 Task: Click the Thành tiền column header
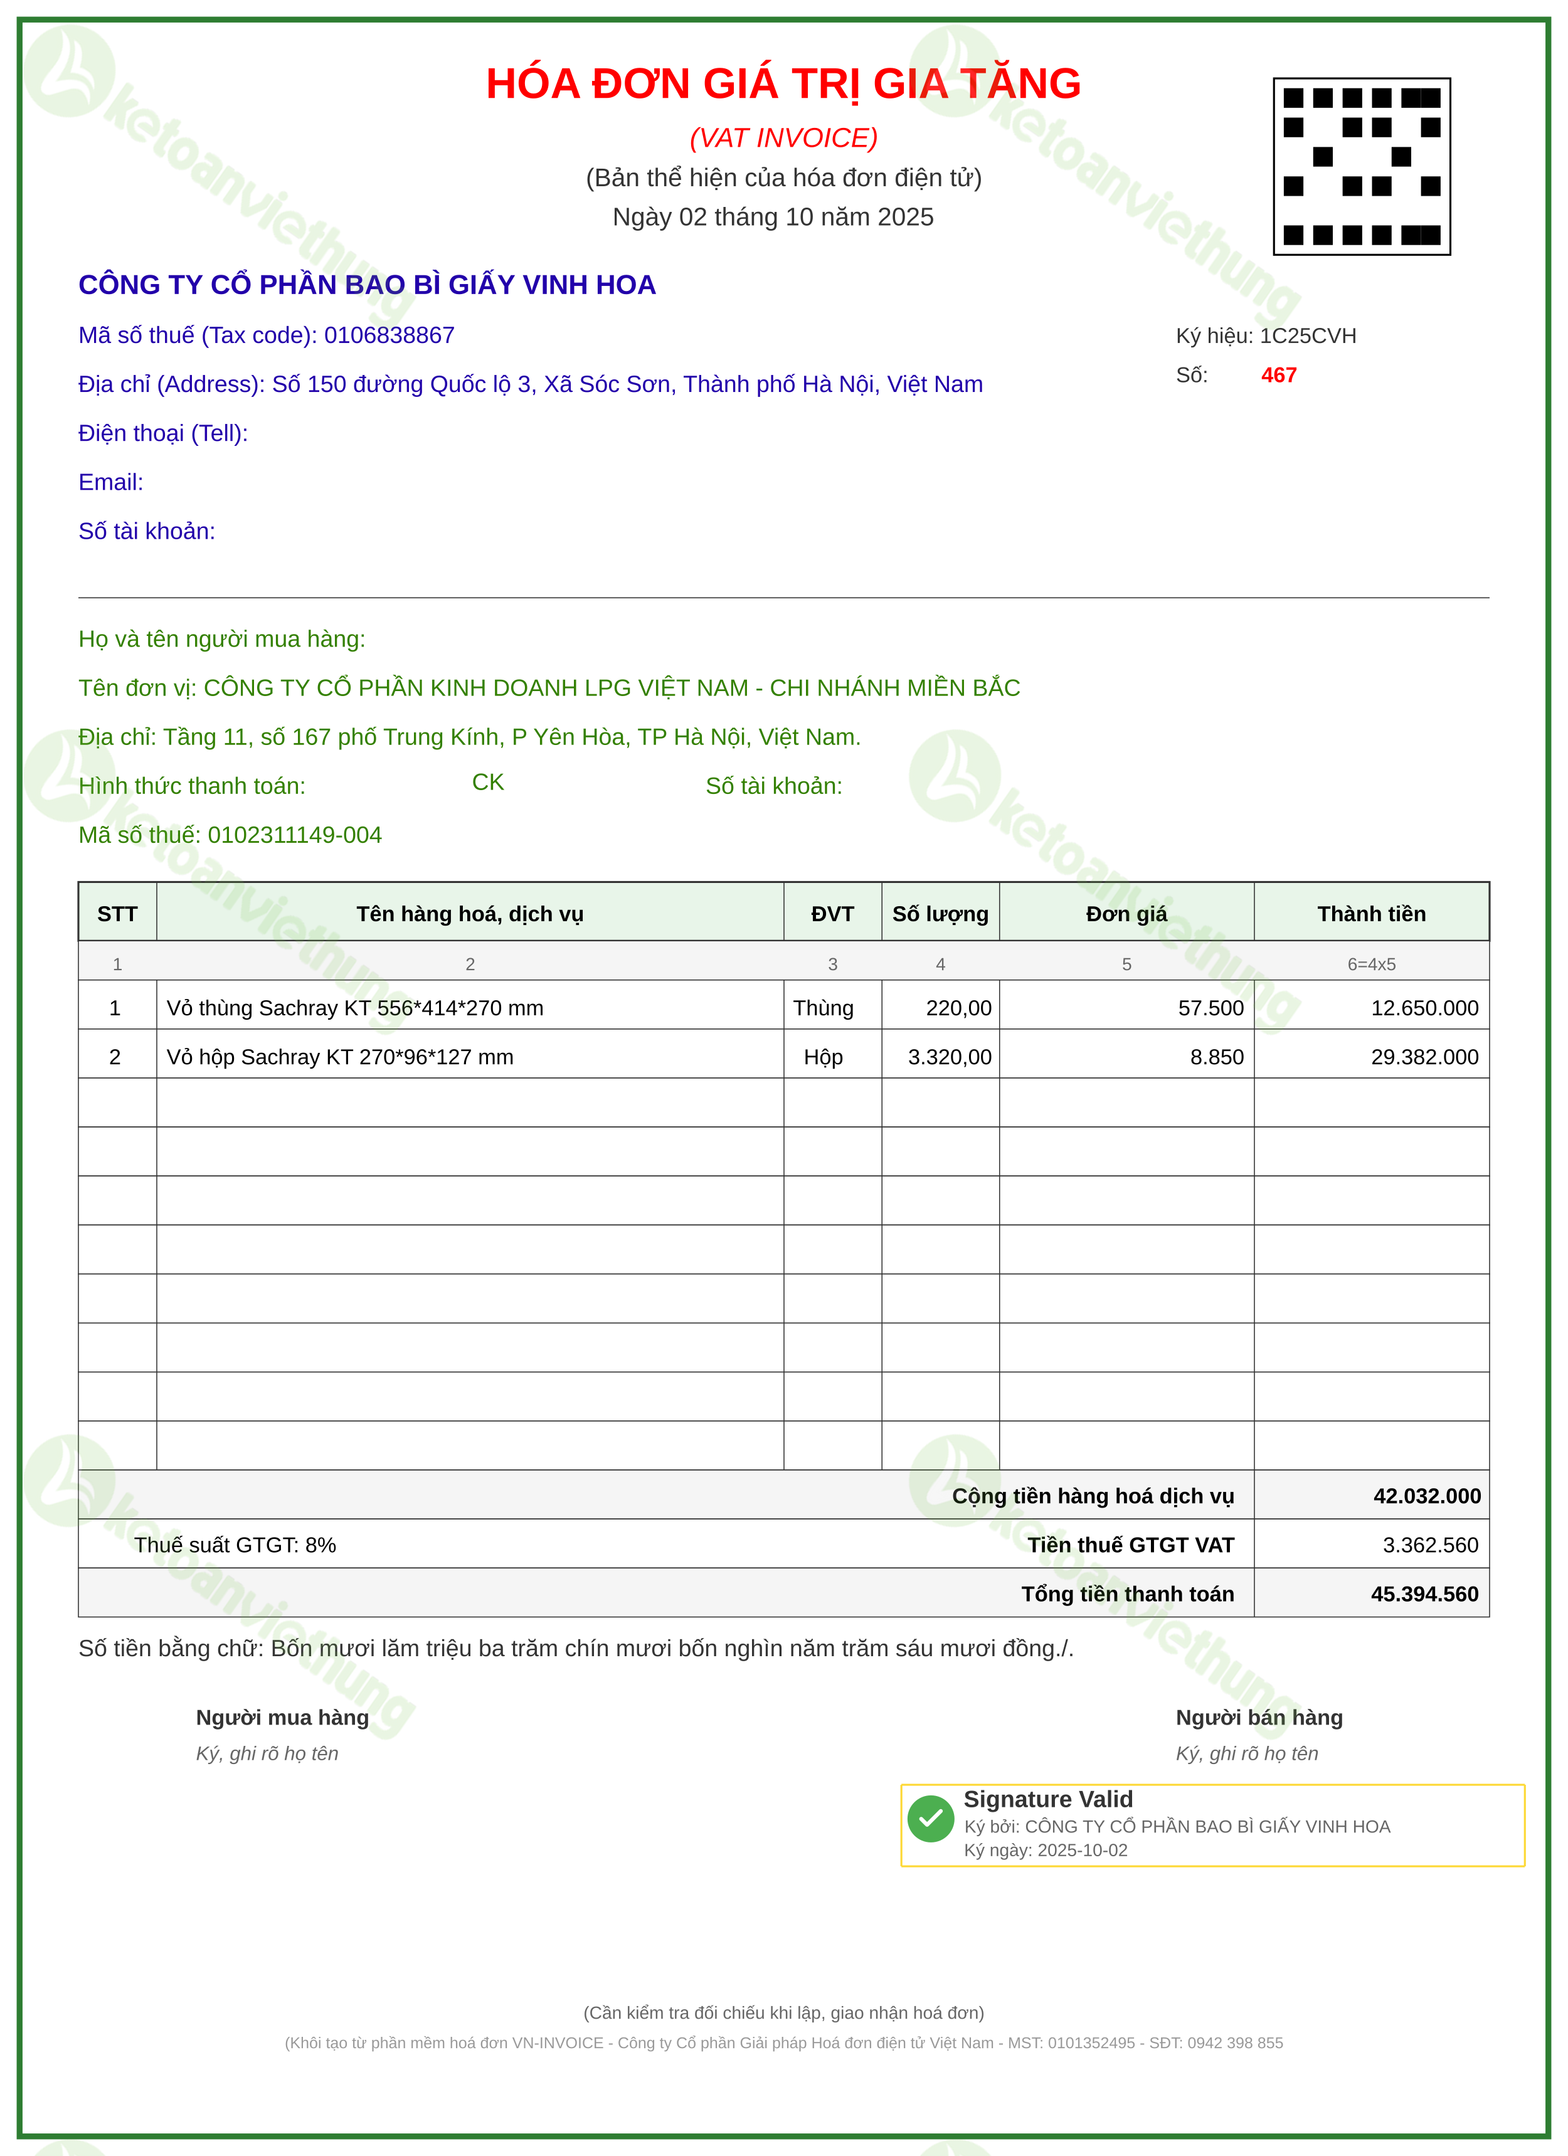pyautogui.click(x=1371, y=912)
